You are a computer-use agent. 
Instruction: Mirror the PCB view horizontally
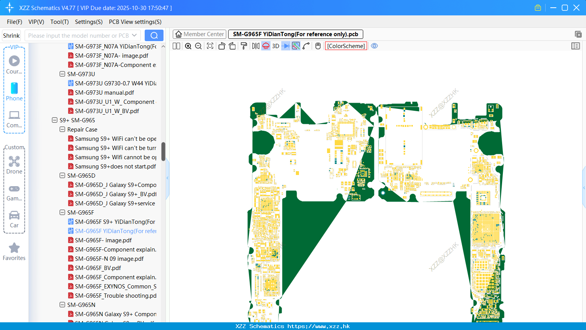[x=256, y=46]
